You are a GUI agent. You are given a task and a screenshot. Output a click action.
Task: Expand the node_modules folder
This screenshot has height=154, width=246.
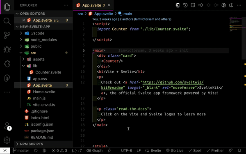[43, 40]
